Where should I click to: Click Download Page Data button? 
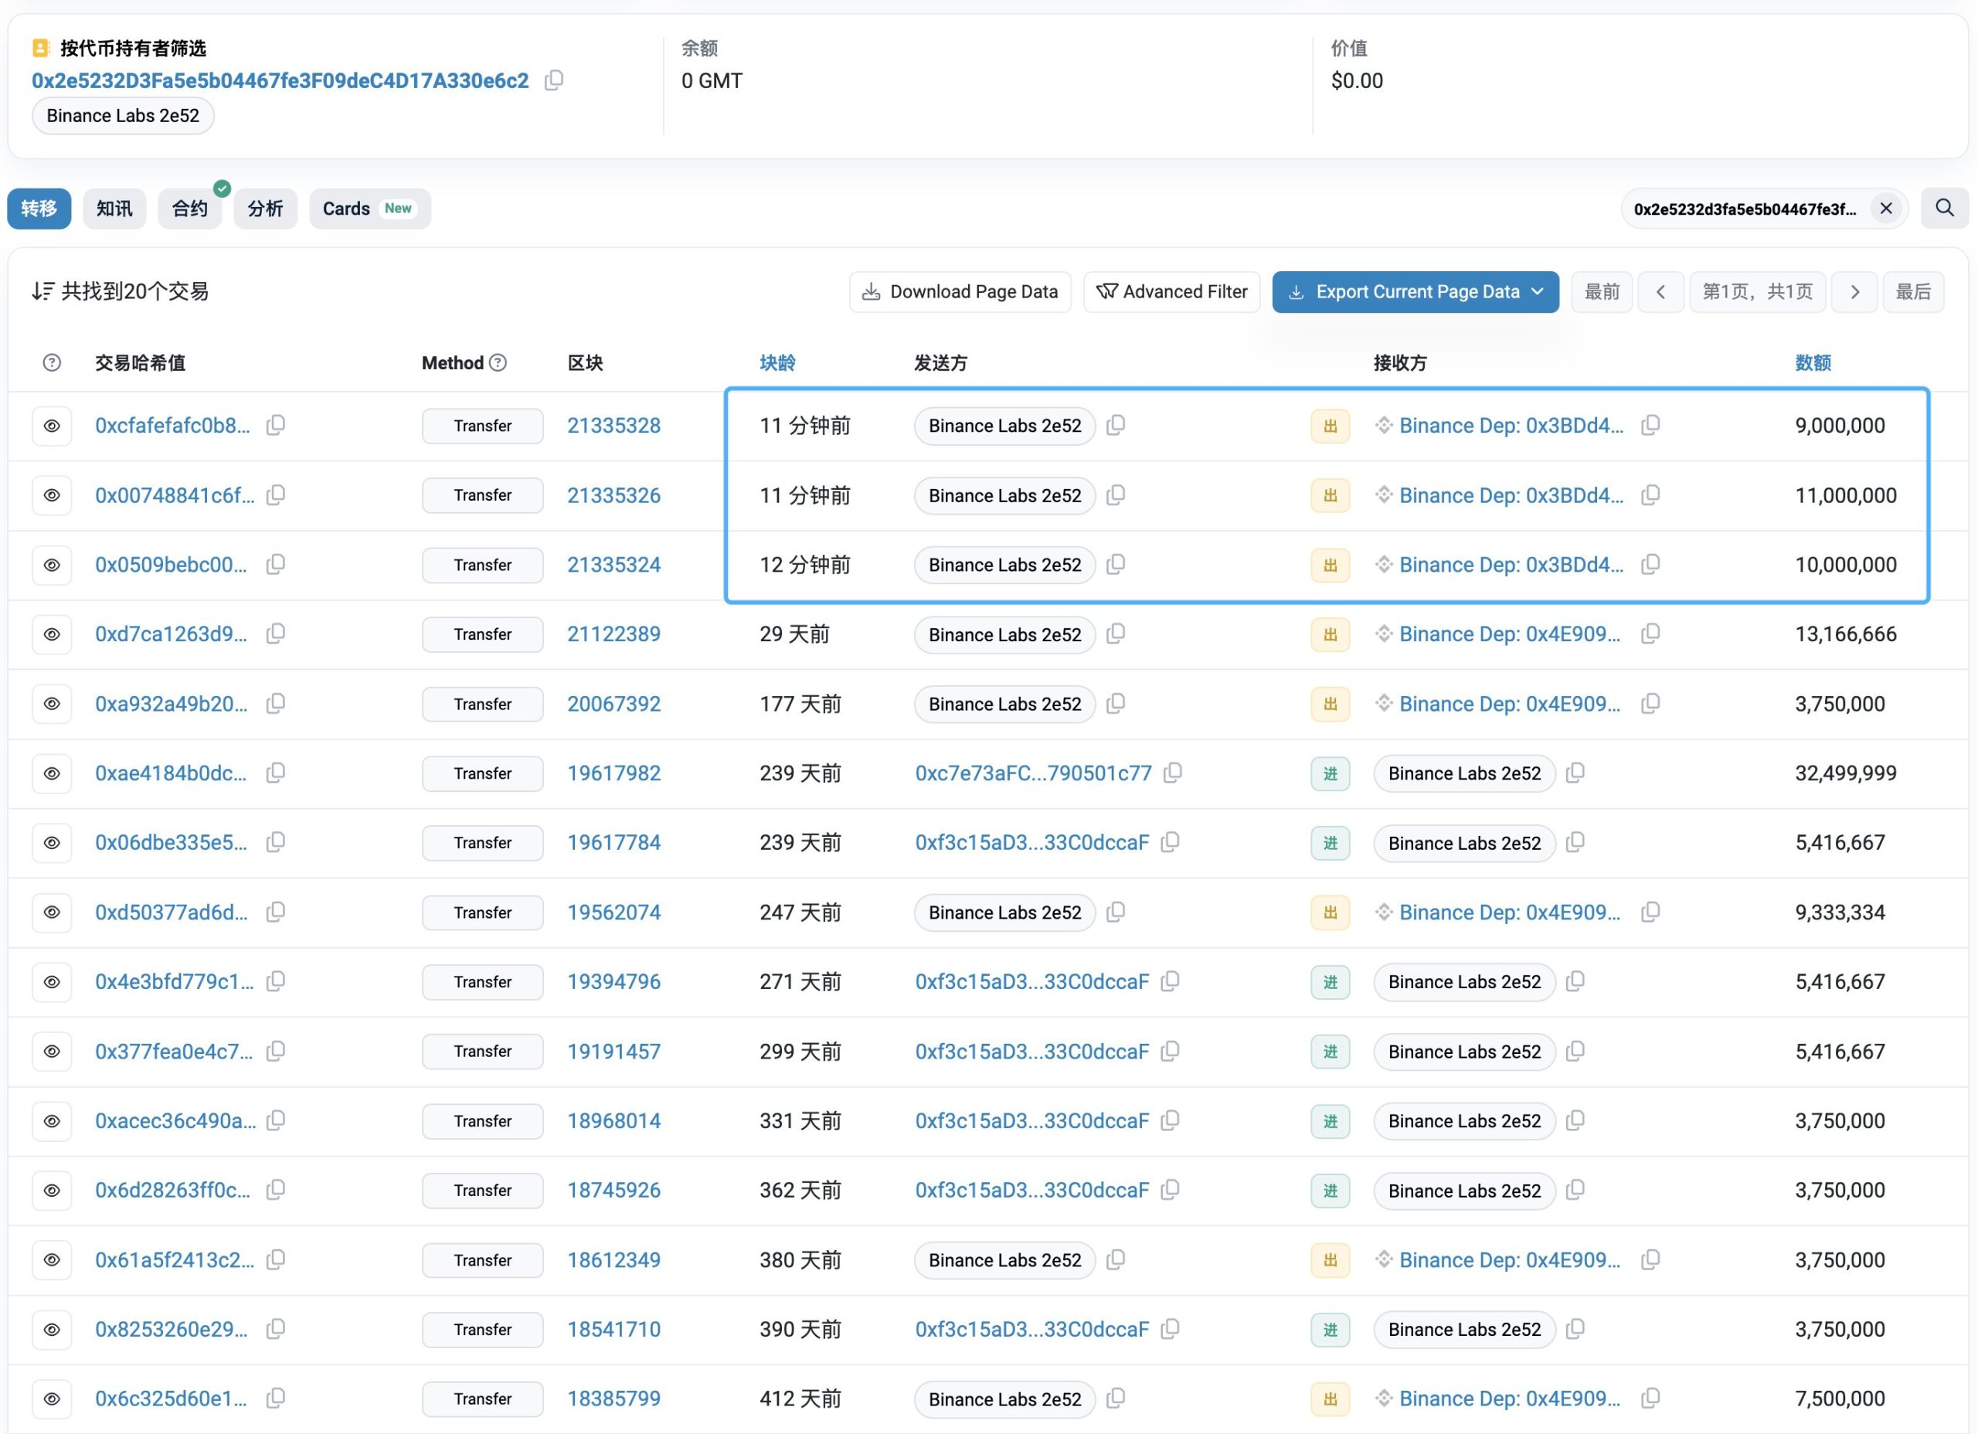pos(960,291)
